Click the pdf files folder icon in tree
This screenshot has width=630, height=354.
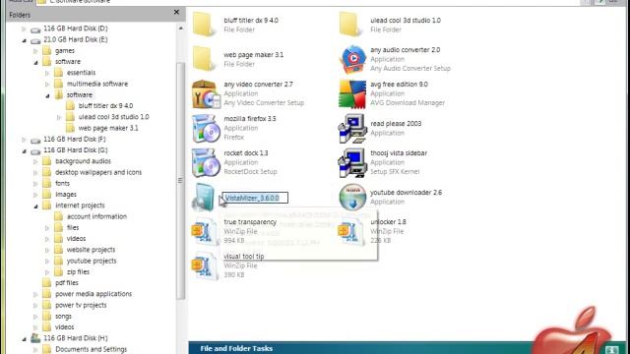(47, 283)
